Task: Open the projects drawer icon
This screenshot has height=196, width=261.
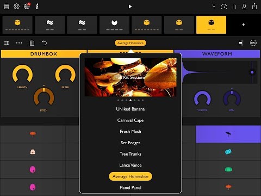Action: tap(7, 7)
